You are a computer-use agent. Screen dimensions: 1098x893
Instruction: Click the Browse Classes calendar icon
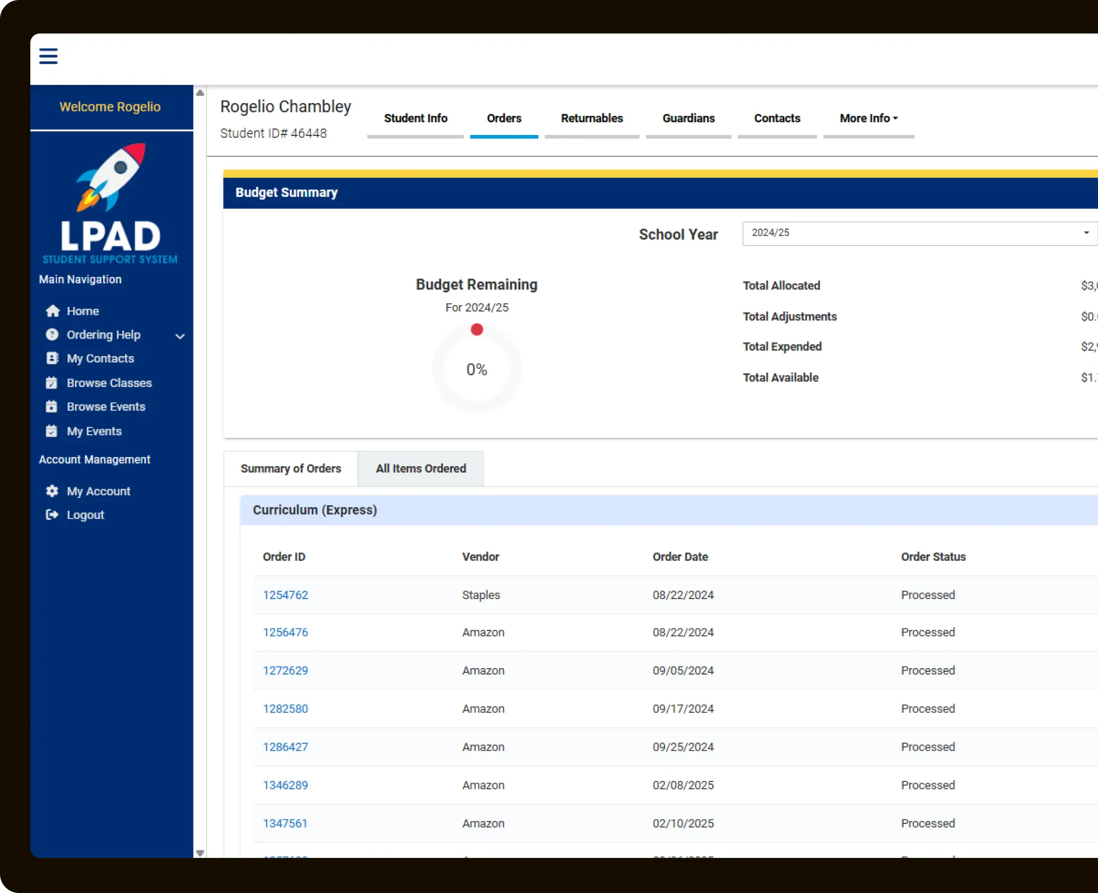point(52,383)
